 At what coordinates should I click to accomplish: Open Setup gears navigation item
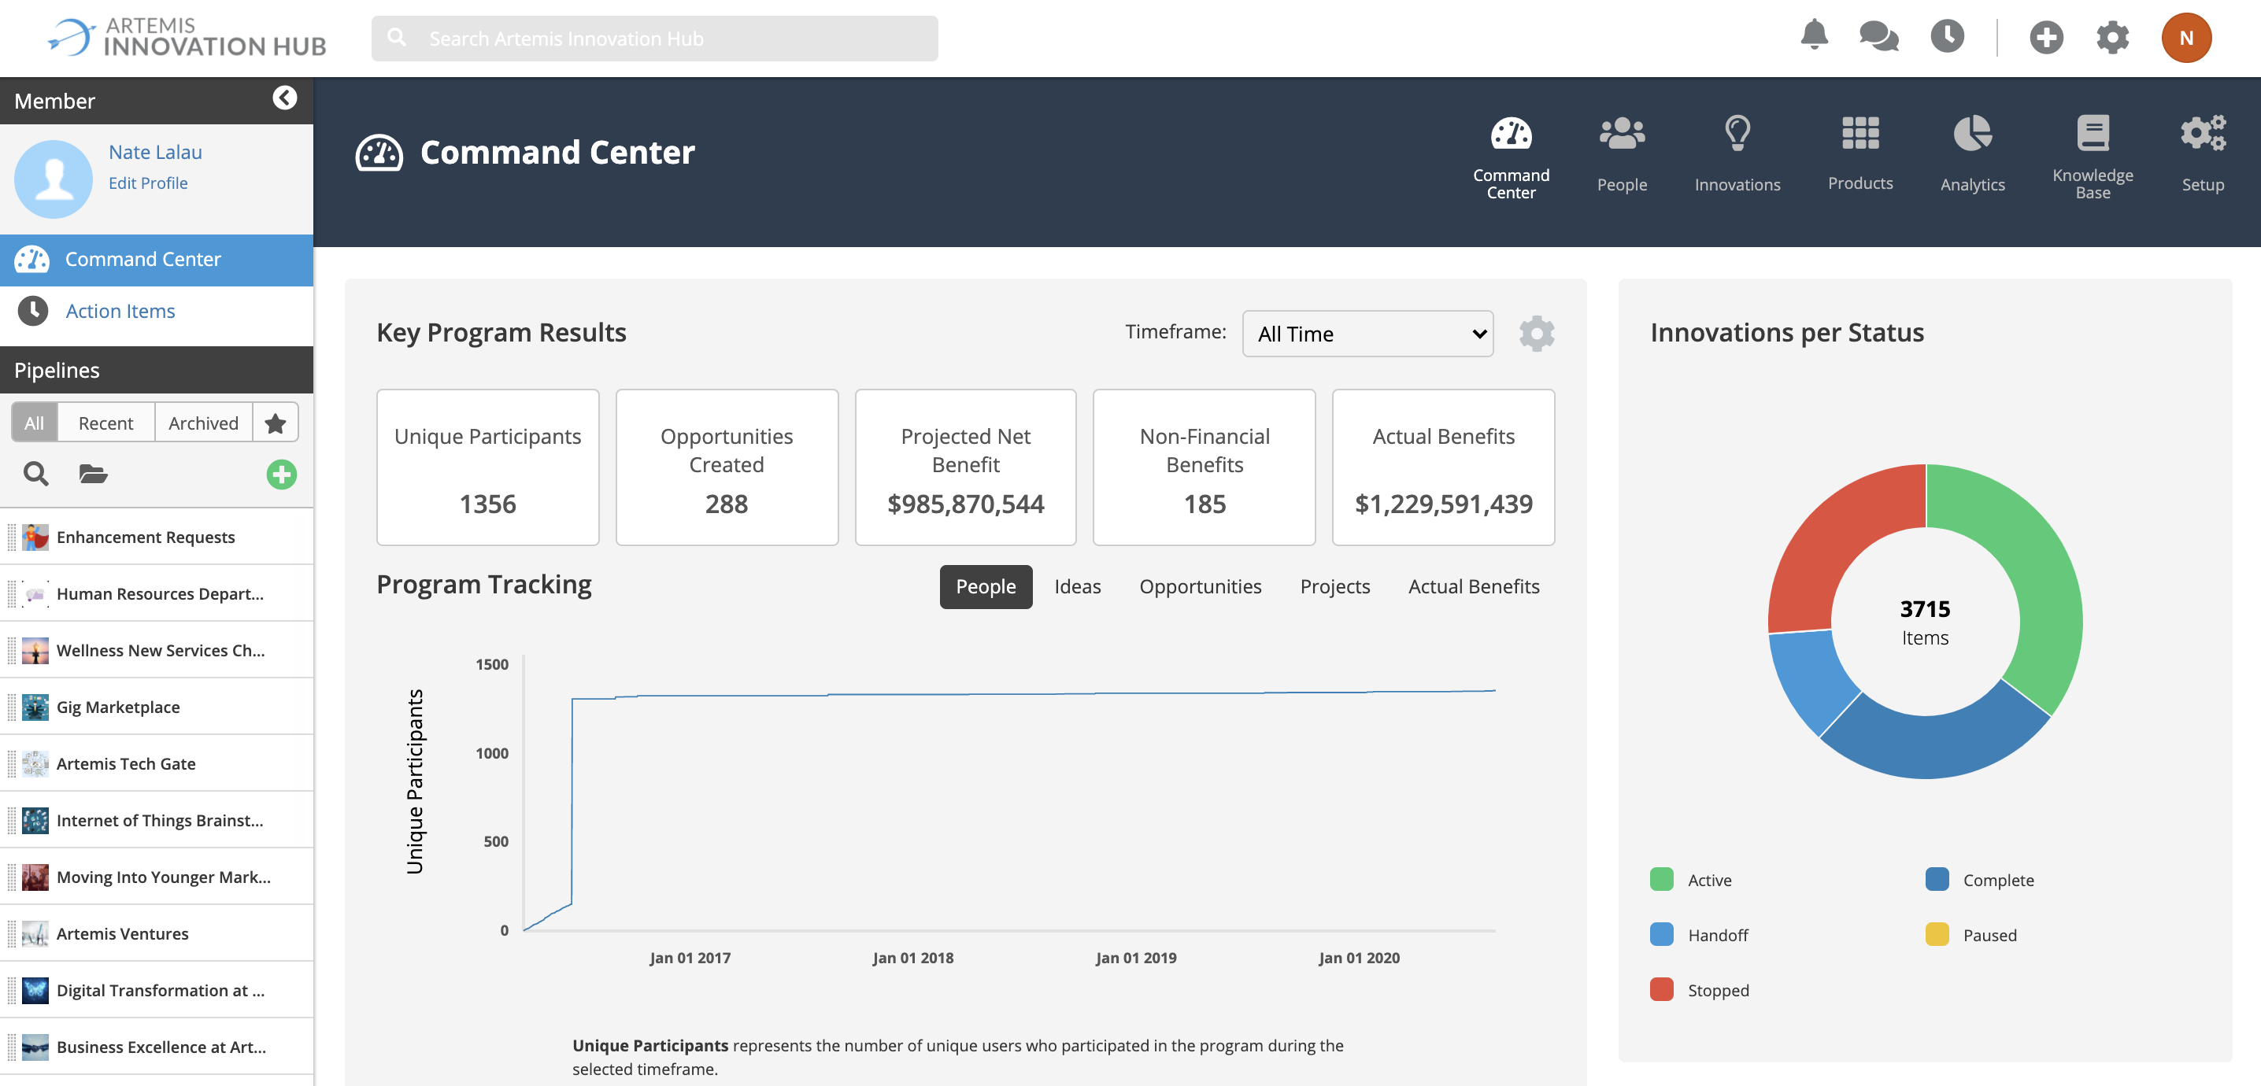[x=2202, y=155]
